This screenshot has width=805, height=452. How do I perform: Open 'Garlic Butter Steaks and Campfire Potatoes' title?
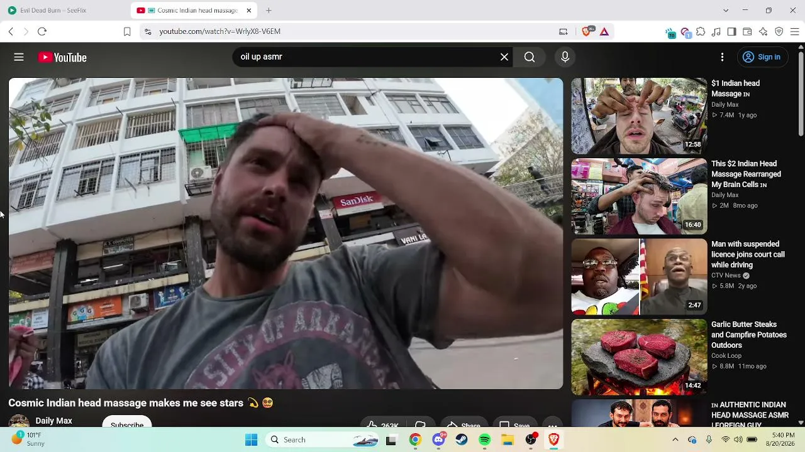click(749, 335)
